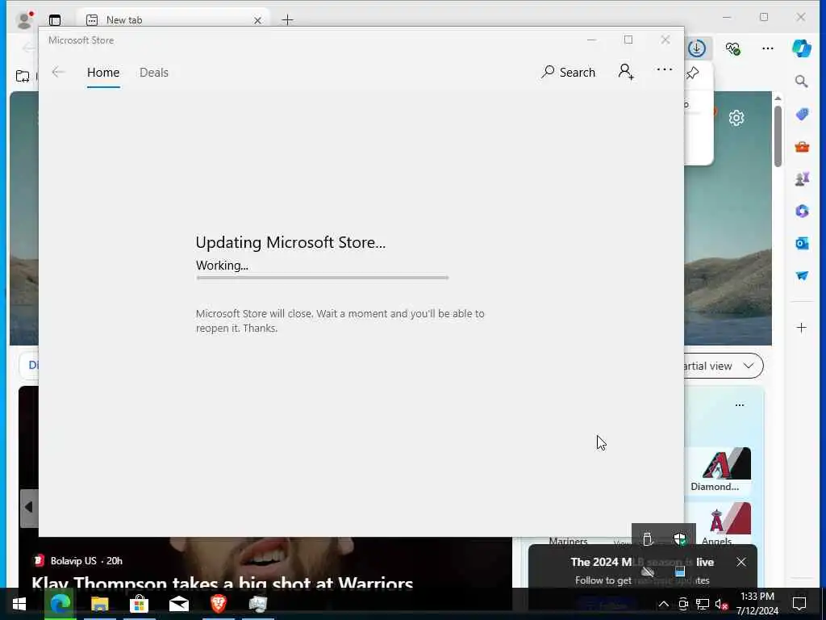Open File Explorer from taskbar
The height and width of the screenshot is (620, 826).
pos(99,604)
